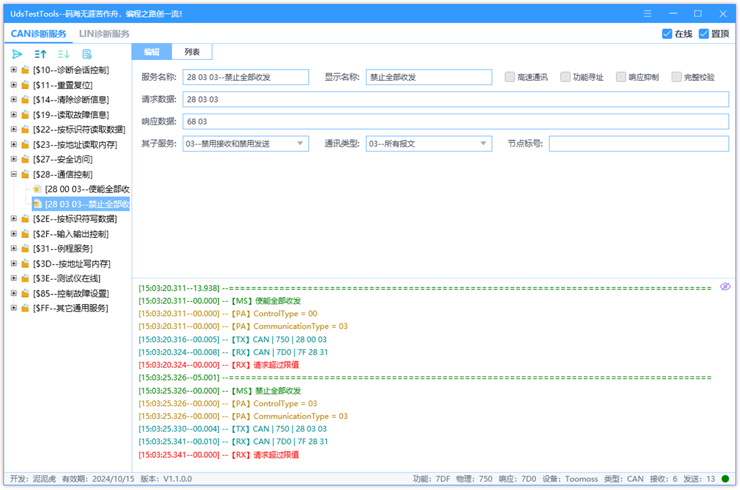The image size is (740, 490).
Task: Click the send/run service arrow icon
Action: (17, 54)
